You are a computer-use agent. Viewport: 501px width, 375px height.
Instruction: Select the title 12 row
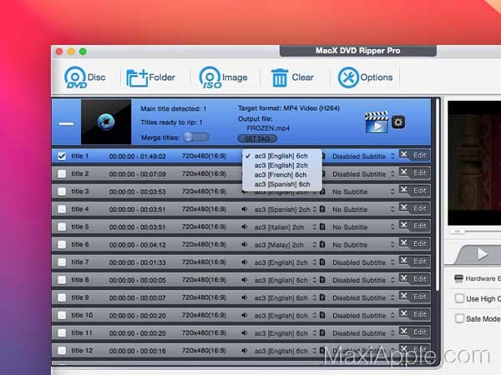click(241, 351)
